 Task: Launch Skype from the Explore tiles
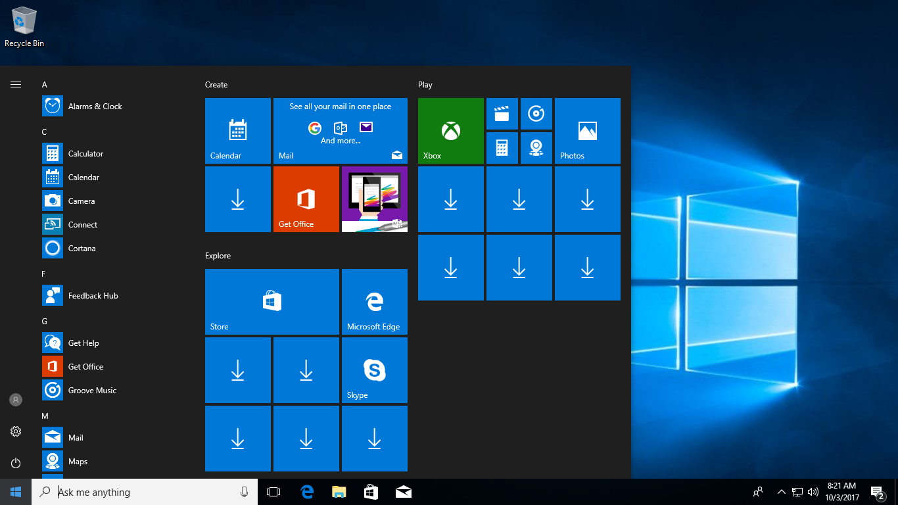tap(374, 370)
